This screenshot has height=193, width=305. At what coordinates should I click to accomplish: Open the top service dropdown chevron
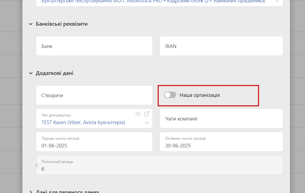(277, 1)
